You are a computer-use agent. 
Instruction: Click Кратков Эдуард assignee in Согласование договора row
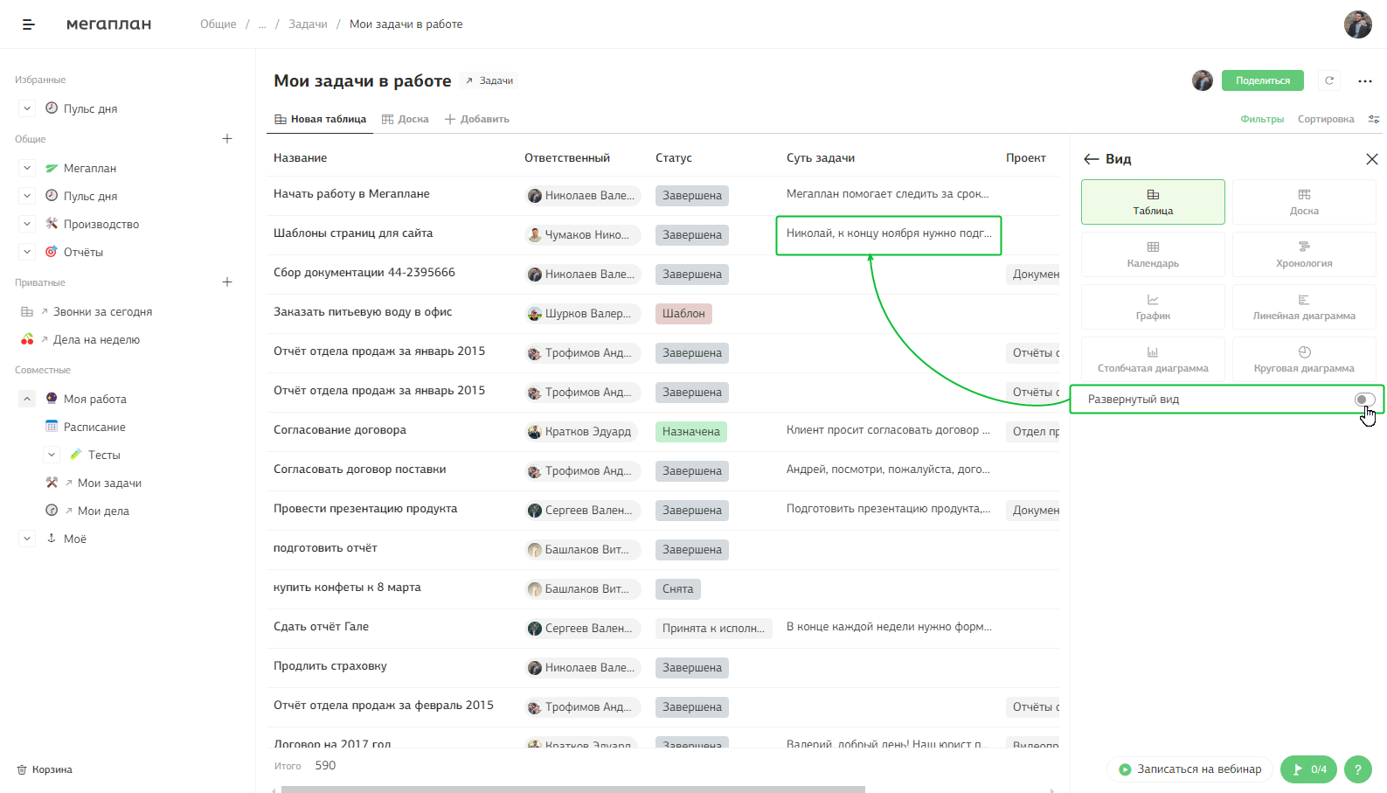[583, 432]
